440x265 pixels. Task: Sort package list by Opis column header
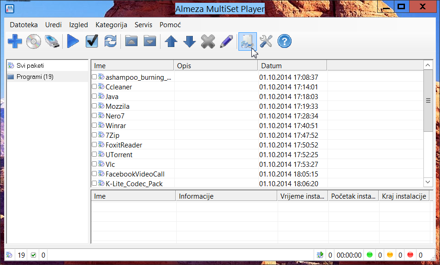tap(216, 65)
